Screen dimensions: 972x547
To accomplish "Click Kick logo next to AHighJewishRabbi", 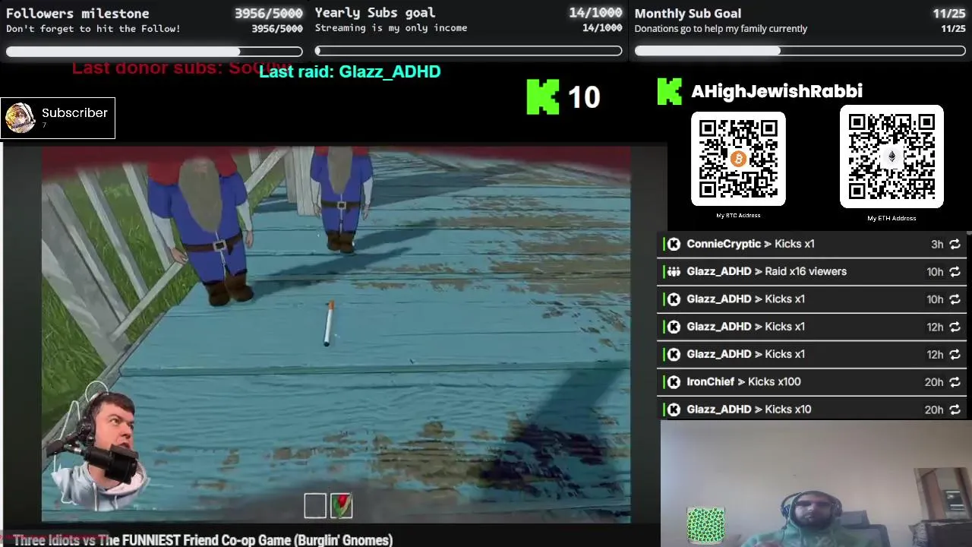I will (669, 91).
